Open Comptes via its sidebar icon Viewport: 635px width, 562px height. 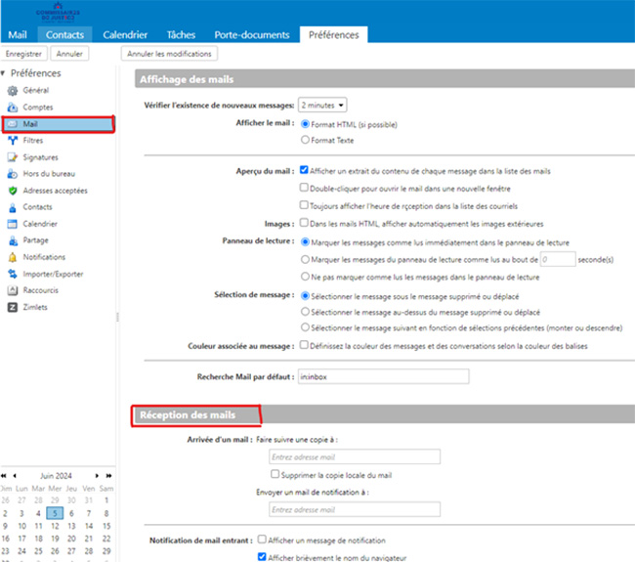(x=13, y=107)
